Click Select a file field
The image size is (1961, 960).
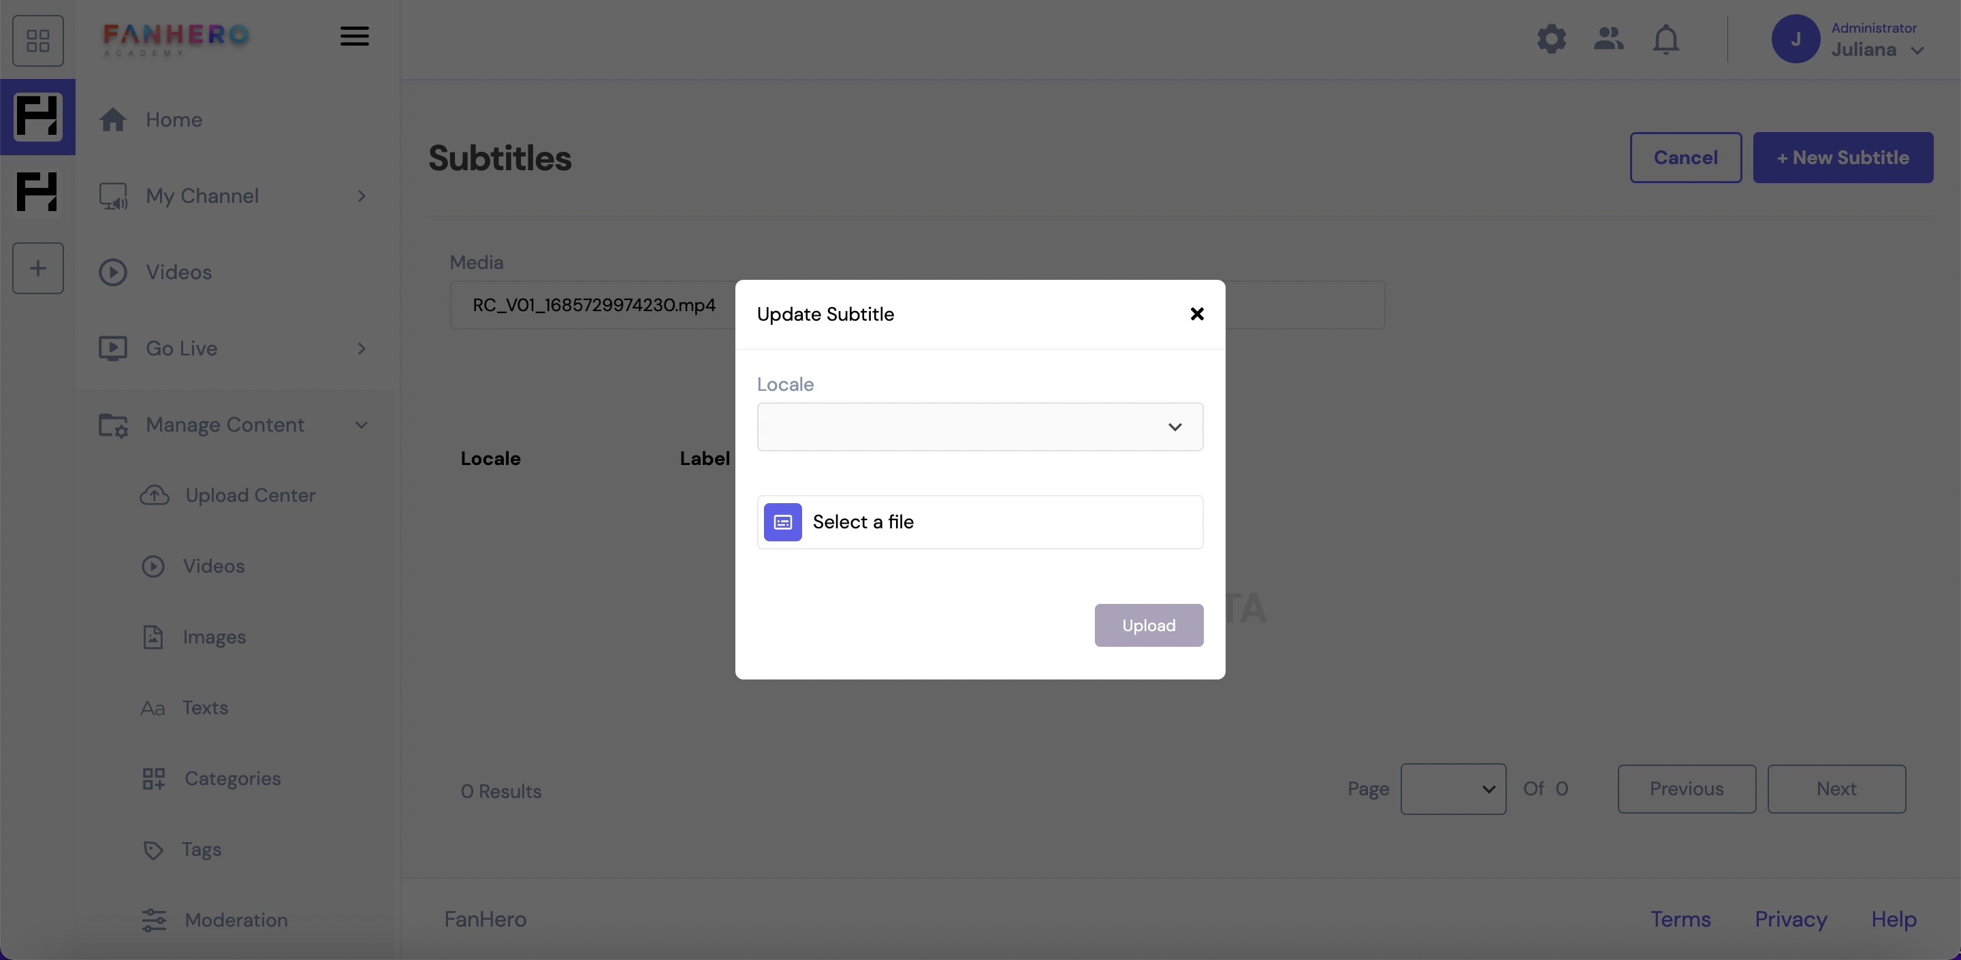(980, 522)
